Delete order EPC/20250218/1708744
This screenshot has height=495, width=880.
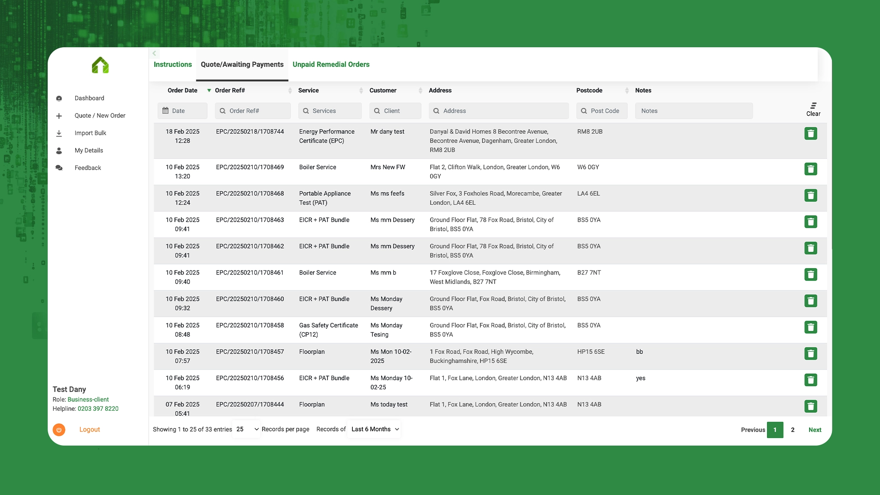pyautogui.click(x=810, y=134)
